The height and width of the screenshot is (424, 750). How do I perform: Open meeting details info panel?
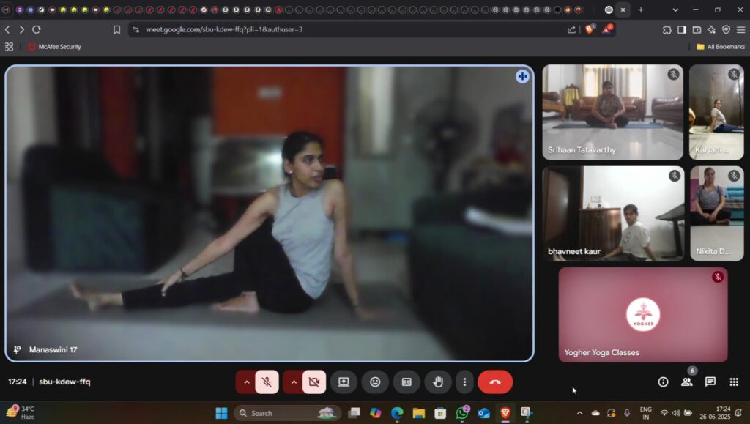pyautogui.click(x=662, y=382)
